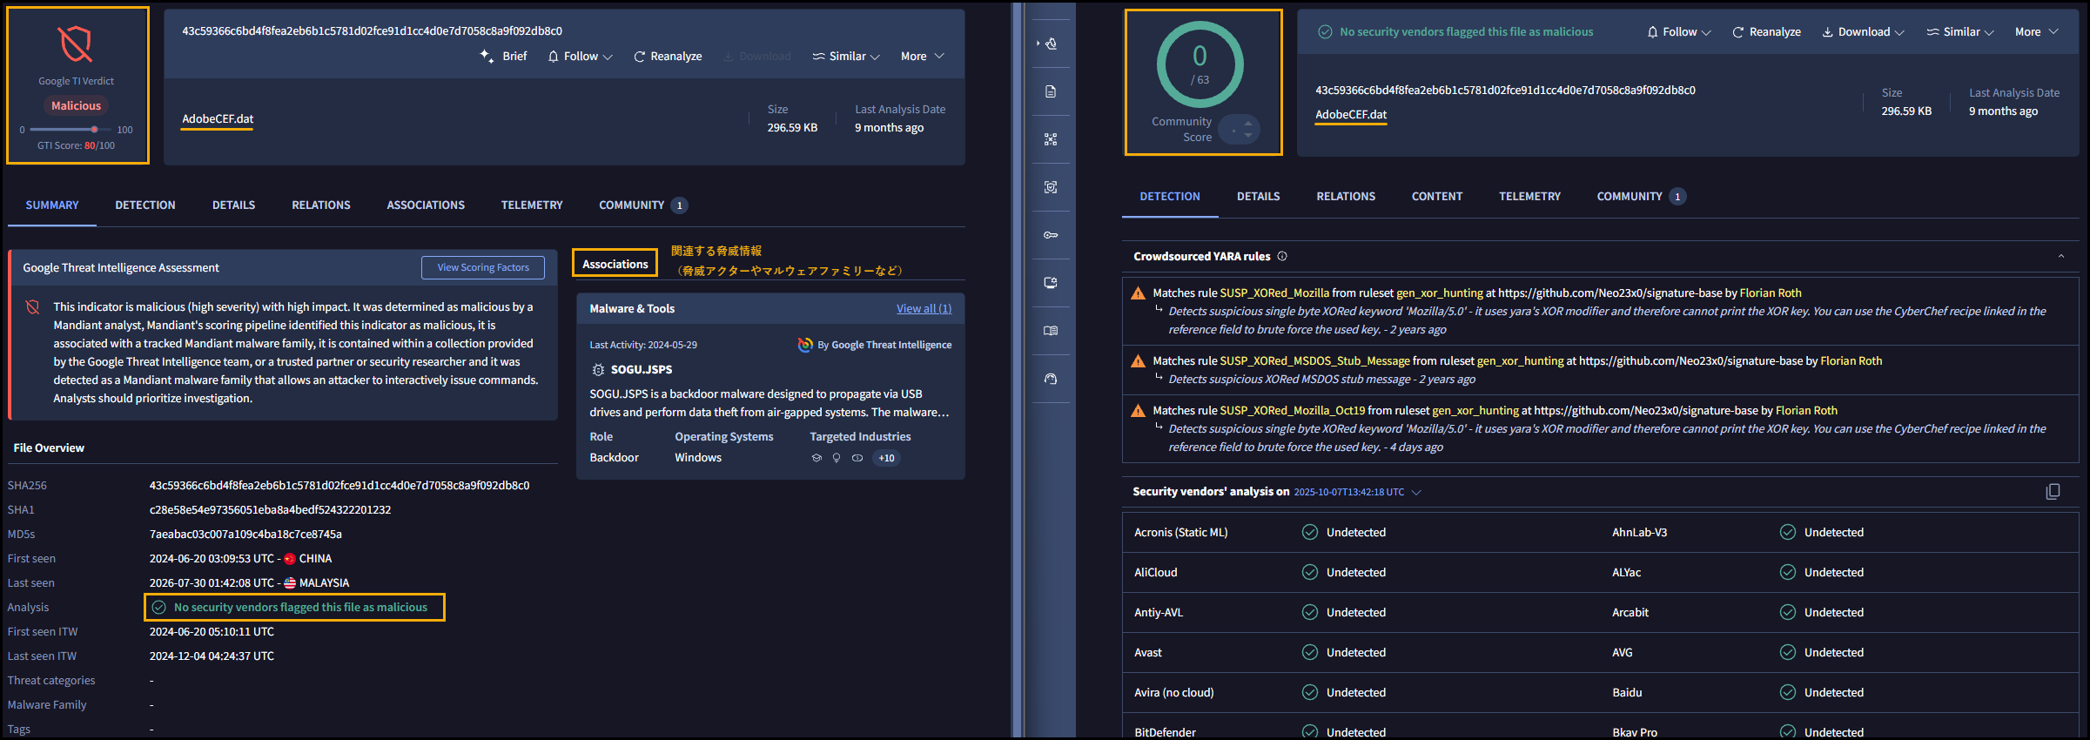This screenshot has width=2090, height=740.
Task: Click the Brief sparkle button
Action: pyautogui.click(x=503, y=56)
